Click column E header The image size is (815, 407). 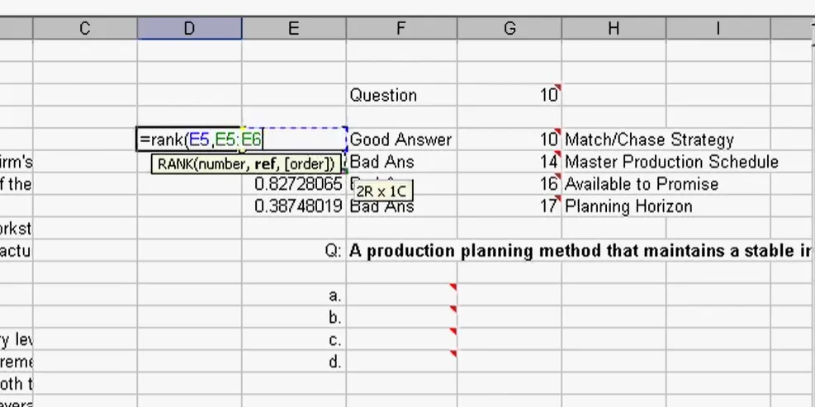pyautogui.click(x=293, y=29)
